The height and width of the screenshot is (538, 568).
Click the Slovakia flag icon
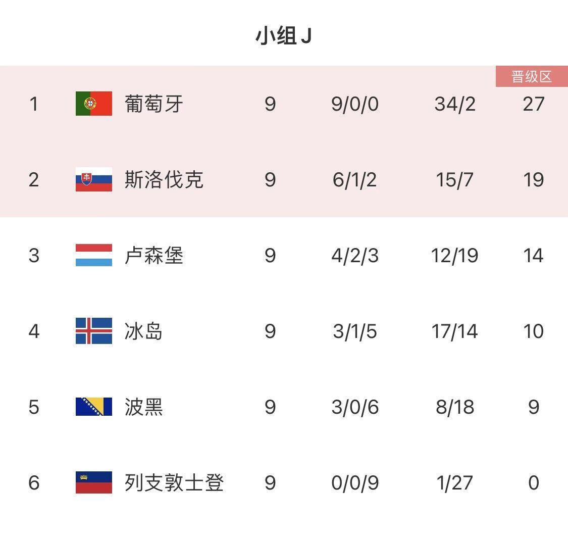click(94, 179)
